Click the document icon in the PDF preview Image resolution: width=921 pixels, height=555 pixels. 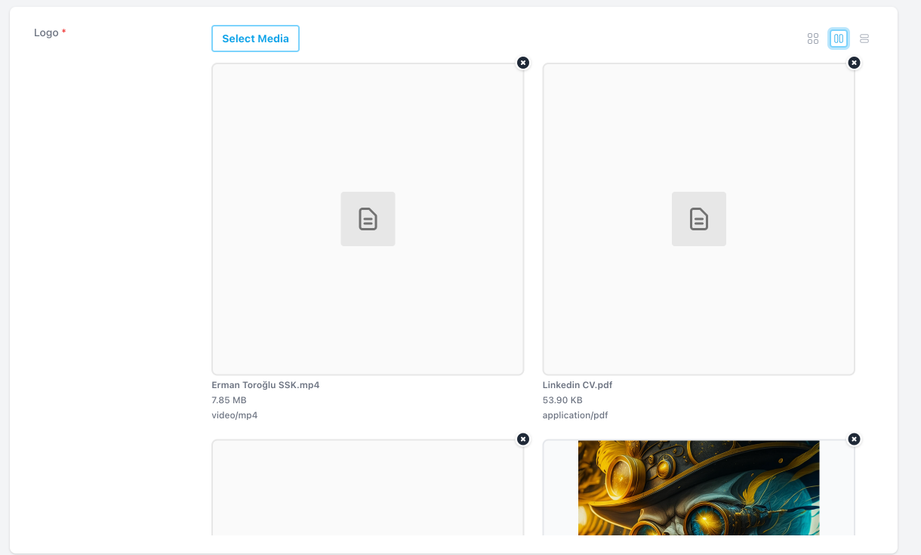699,219
